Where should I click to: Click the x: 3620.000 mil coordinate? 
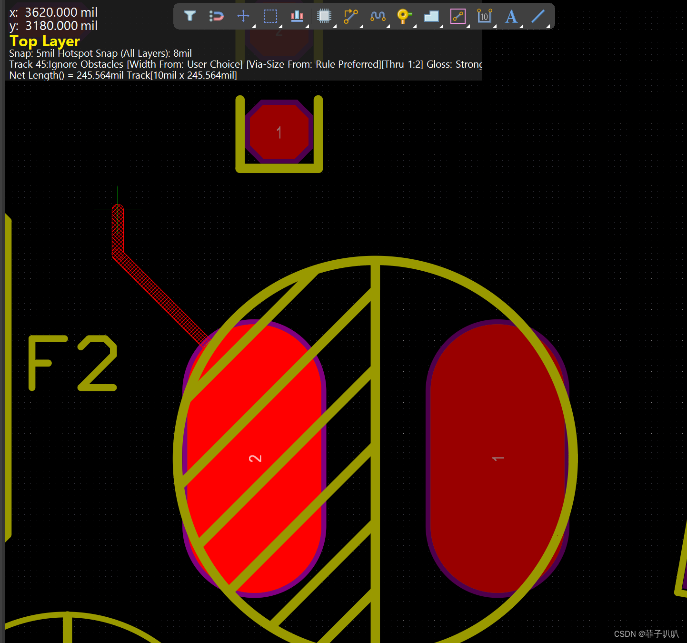pos(53,12)
